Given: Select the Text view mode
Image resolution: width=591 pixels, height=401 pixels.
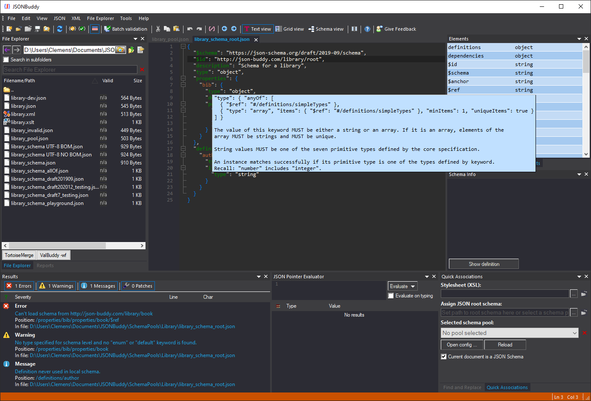Looking at the screenshot, I should [257, 29].
